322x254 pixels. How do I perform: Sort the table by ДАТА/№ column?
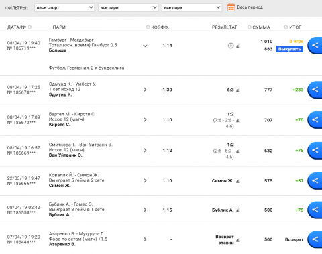pos(30,27)
